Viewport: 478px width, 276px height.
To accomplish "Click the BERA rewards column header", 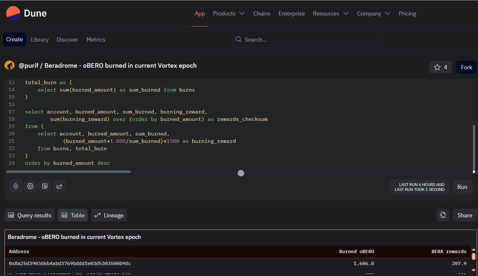I will tap(449, 252).
